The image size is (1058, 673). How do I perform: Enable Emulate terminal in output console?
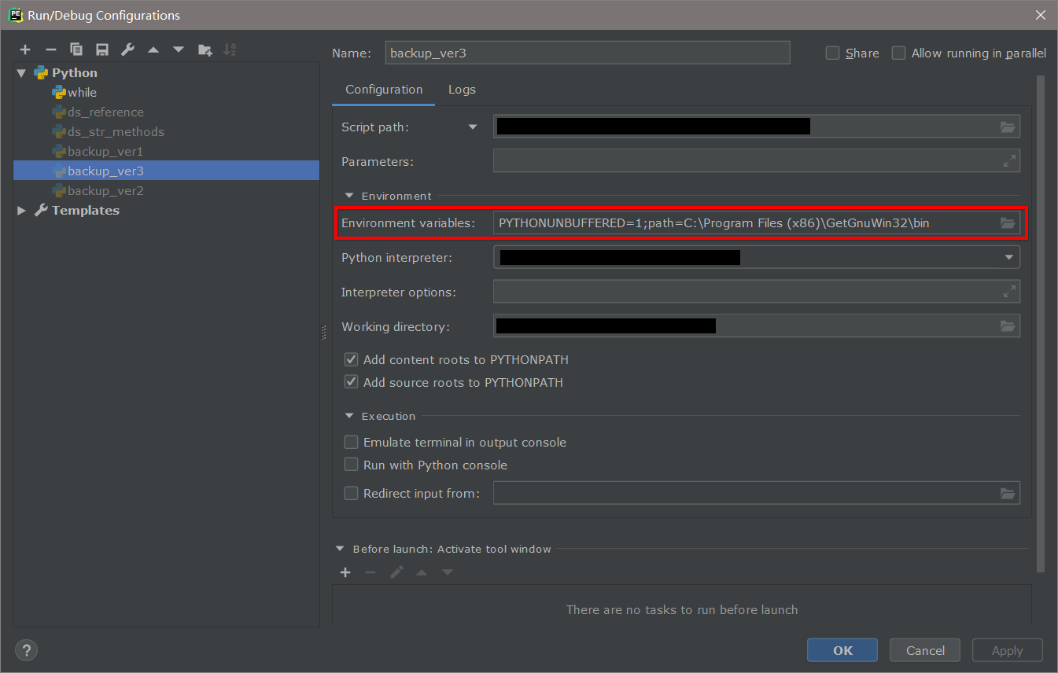coord(351,441)
